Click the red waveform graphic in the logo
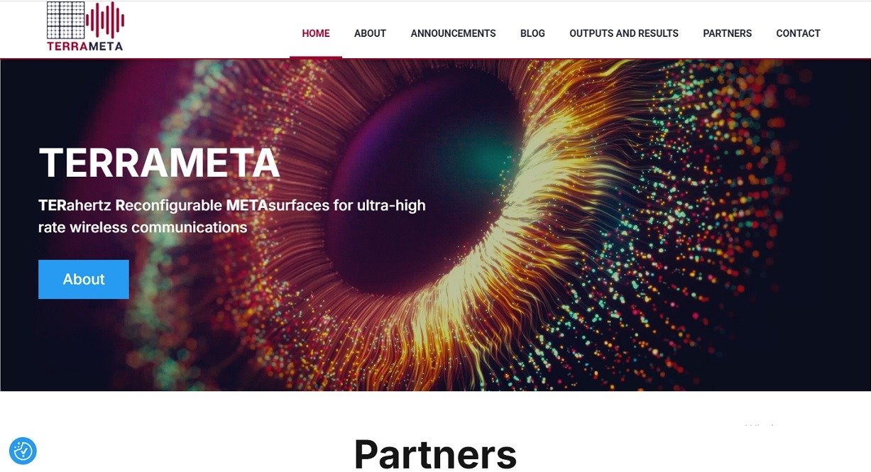Viewport: 871px width, 472px height. [105, 19]
